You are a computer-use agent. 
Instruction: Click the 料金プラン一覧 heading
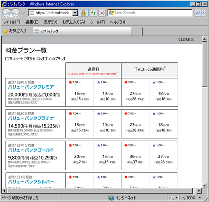[26, 50]
